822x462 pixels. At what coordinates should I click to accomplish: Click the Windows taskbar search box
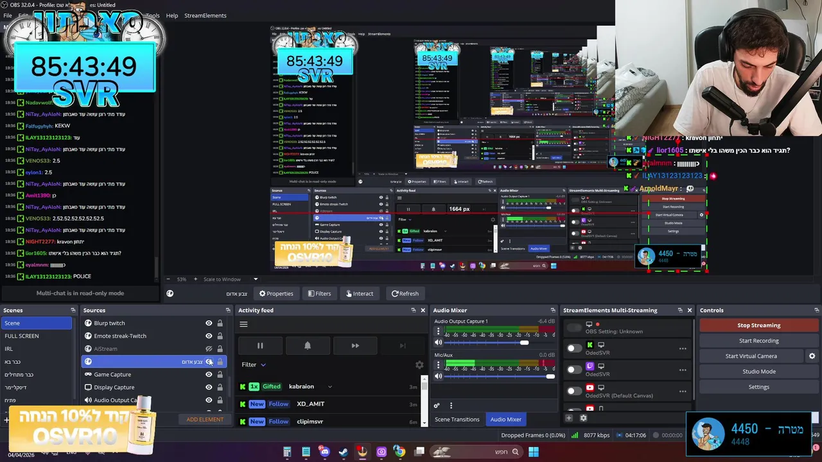tap(476, 452)
